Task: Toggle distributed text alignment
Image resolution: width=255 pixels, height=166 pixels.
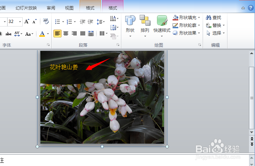Action: click(x=91, y=34)
